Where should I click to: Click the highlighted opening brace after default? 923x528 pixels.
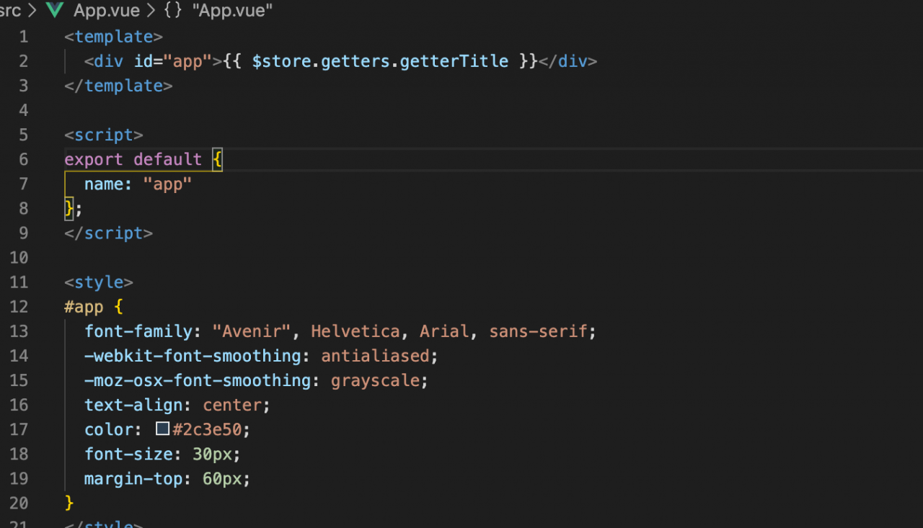point(218,159)
